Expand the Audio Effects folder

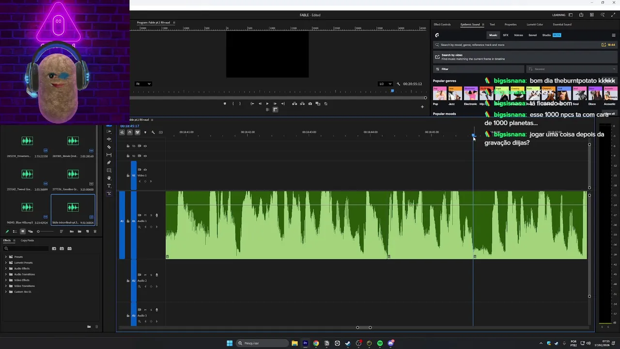(6, 269)
